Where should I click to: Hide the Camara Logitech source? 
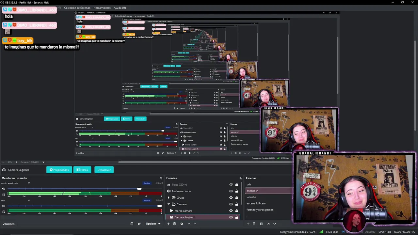tap(231, 217)
